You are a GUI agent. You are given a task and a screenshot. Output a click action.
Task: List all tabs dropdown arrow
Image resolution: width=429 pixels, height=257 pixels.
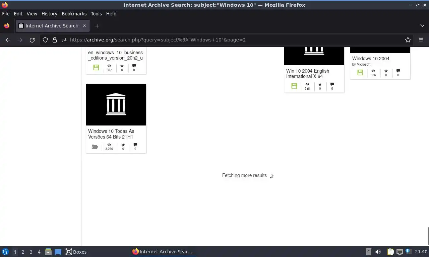pyautogui.click(x=422, y=26)
